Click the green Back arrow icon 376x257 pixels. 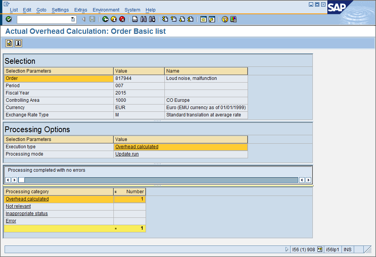pyautogui.click(x=105, y=19)
